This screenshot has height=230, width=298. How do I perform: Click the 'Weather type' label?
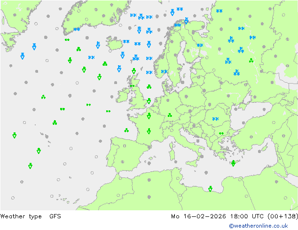tap(21, 216)
